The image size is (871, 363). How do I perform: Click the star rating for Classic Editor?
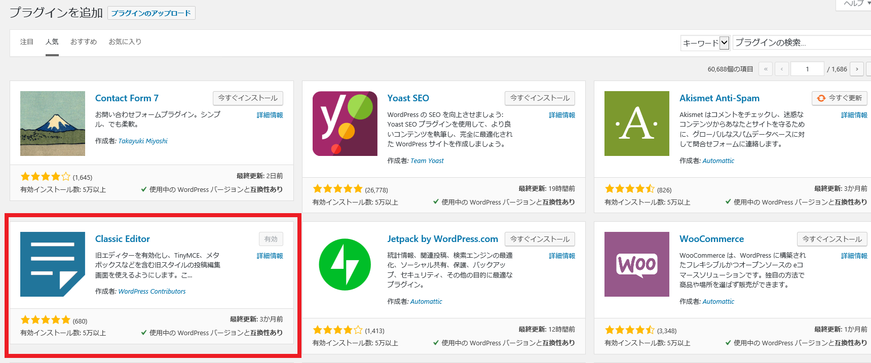[45, 320]
